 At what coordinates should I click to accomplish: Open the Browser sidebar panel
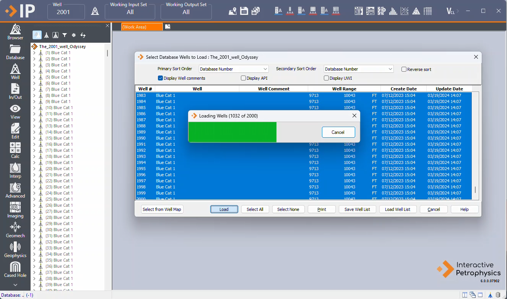coord(15,32)
